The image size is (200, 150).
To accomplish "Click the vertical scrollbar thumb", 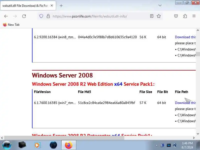I will click(x=198, y=54).
